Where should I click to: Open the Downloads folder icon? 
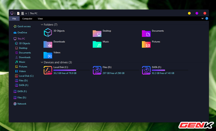(x=48, y=44)
